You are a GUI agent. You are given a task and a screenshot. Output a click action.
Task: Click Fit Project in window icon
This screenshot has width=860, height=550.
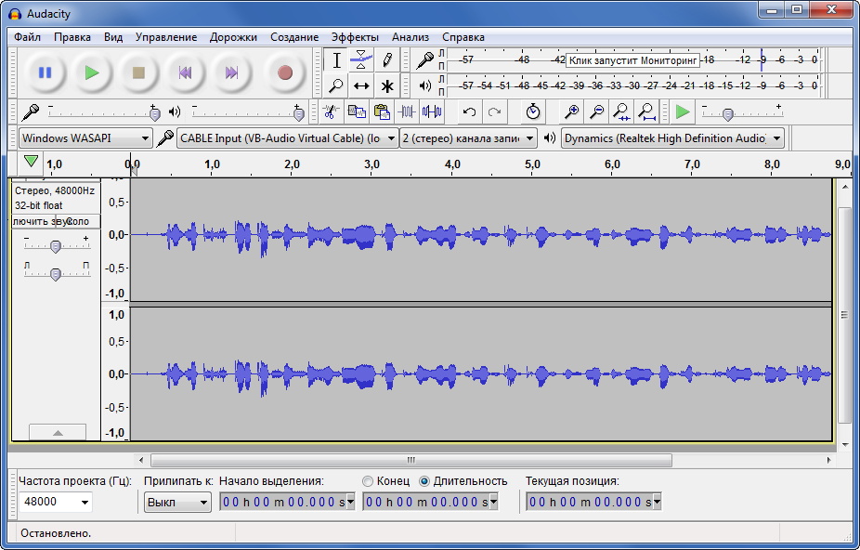pos(646,112)
